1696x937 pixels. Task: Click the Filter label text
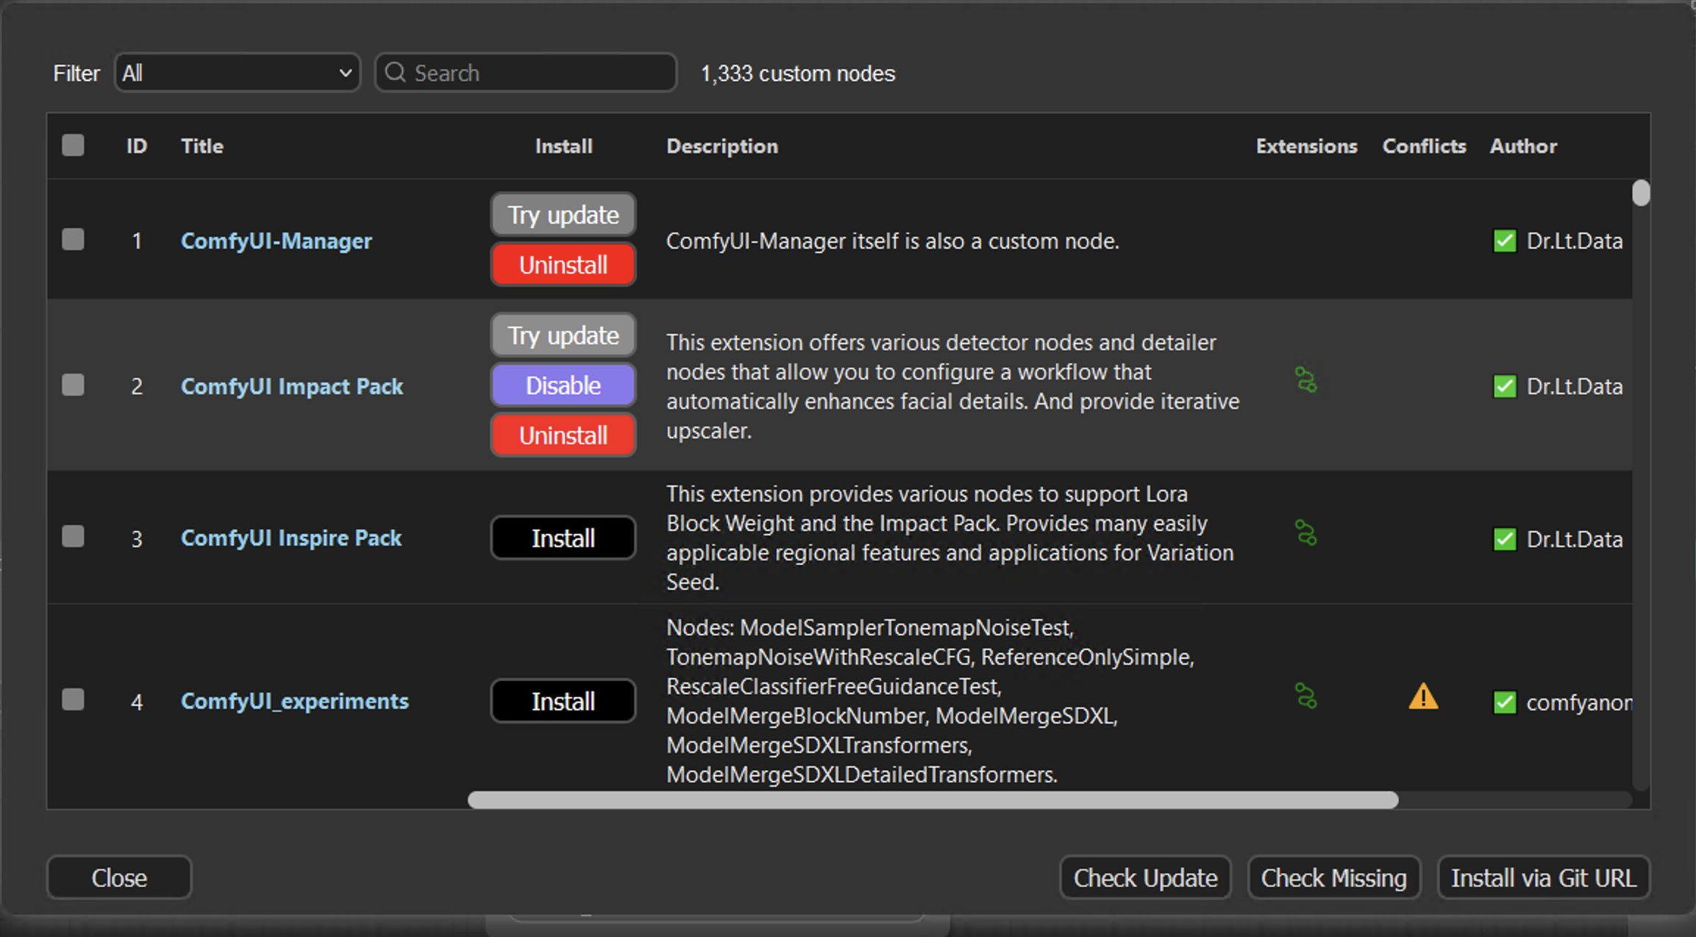[76, 74]
